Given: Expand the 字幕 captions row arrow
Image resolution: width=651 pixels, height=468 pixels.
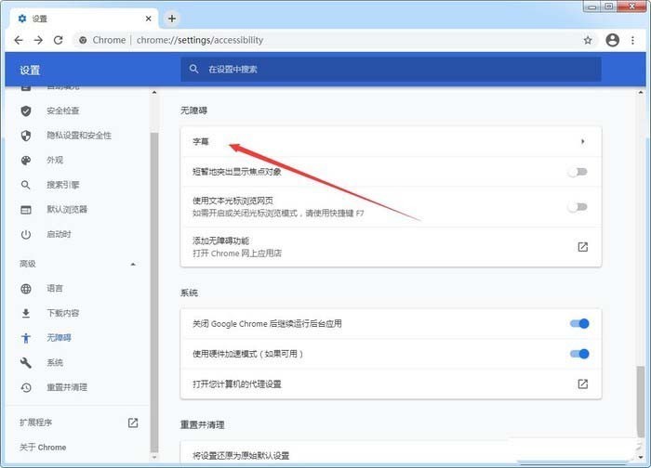Looking at the screenshot, I should pos(582,142).
